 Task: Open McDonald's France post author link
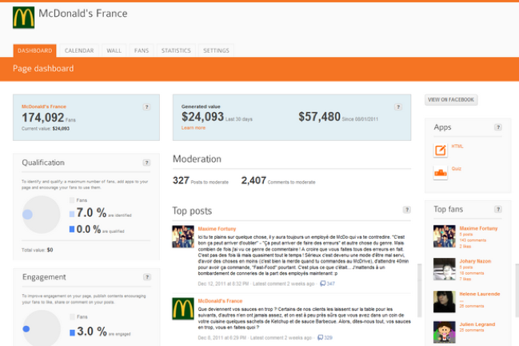(x=220, y=301)
